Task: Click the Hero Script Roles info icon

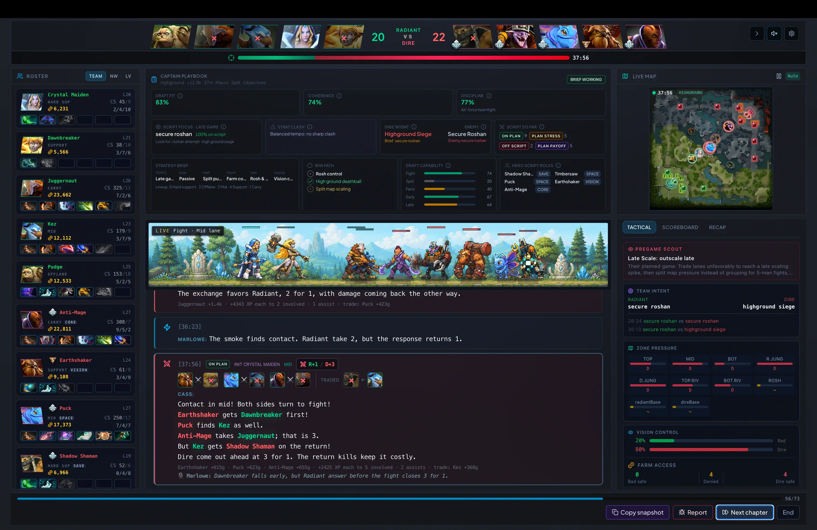Action: coord(558,166)
